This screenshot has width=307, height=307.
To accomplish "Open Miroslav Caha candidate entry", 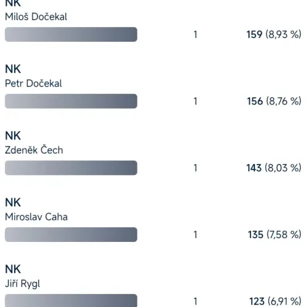I will pos(36,217).
